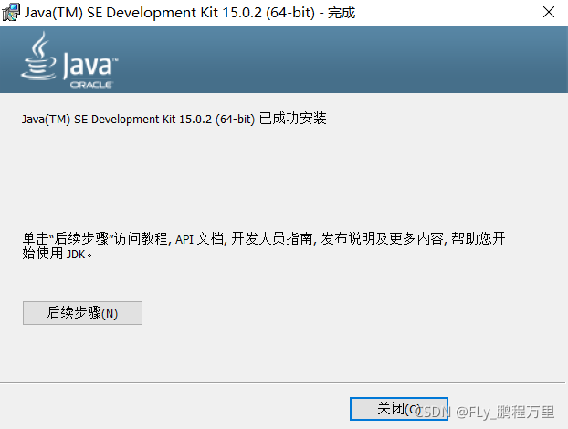Click the 关闭(C) close button
Image resolution: width=568 pixels, height=429 pixels.
pos(399,409)
